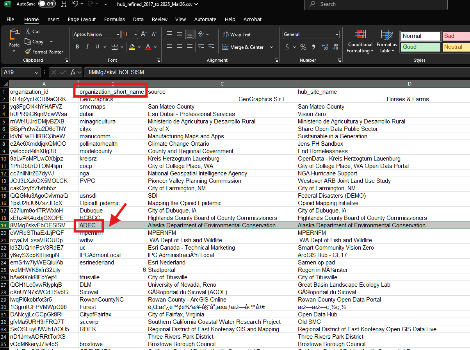Screen dimensions: 470x350
Task: Increase the indent
Action: click(x=211, y=47)
